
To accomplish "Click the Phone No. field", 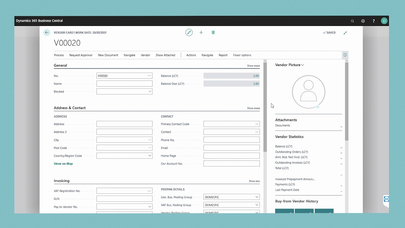I will (x=232, y=140).
